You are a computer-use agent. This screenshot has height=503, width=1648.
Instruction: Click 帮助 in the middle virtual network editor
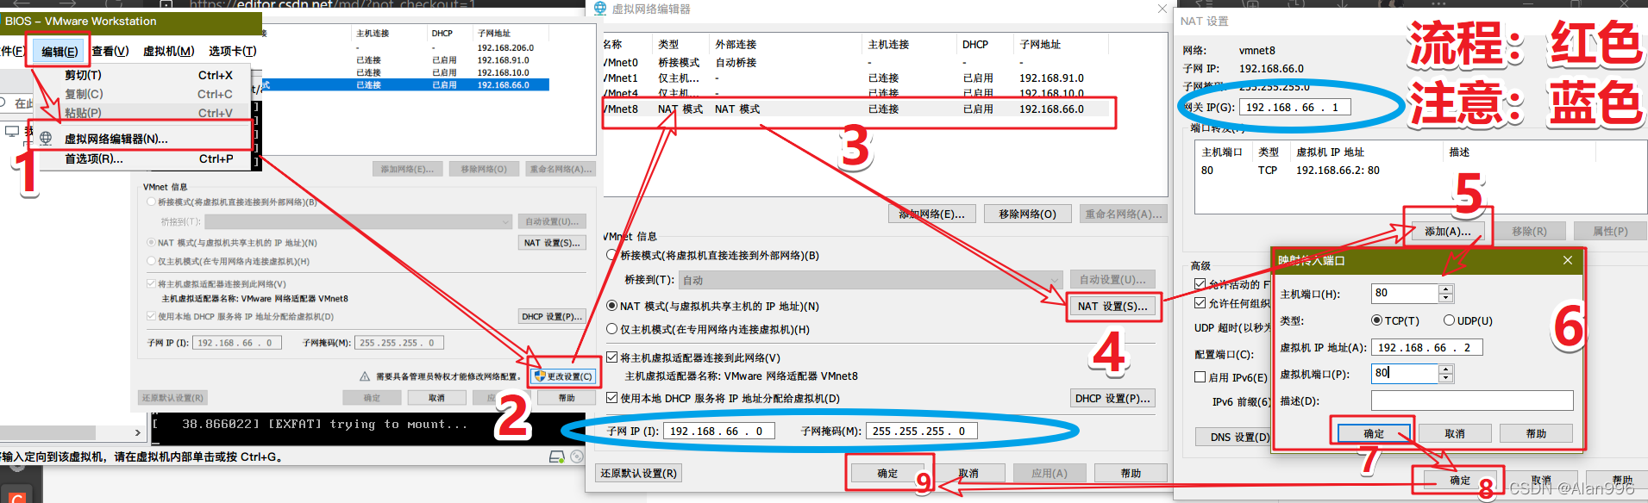pyautogui.click(x=1131, y=473)
